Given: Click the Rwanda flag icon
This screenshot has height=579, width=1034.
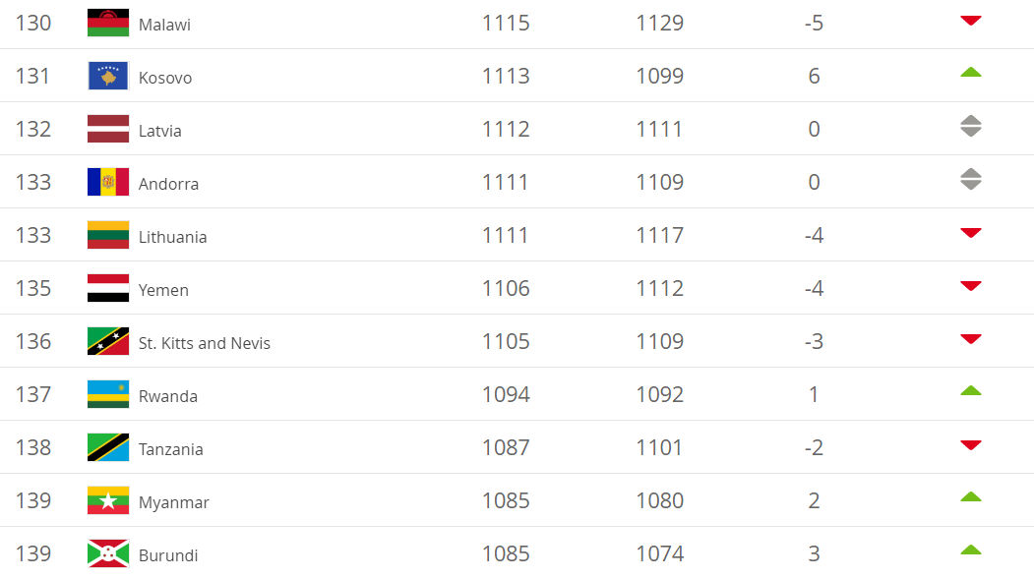Looking at the screenshot, I should point(108,394).
